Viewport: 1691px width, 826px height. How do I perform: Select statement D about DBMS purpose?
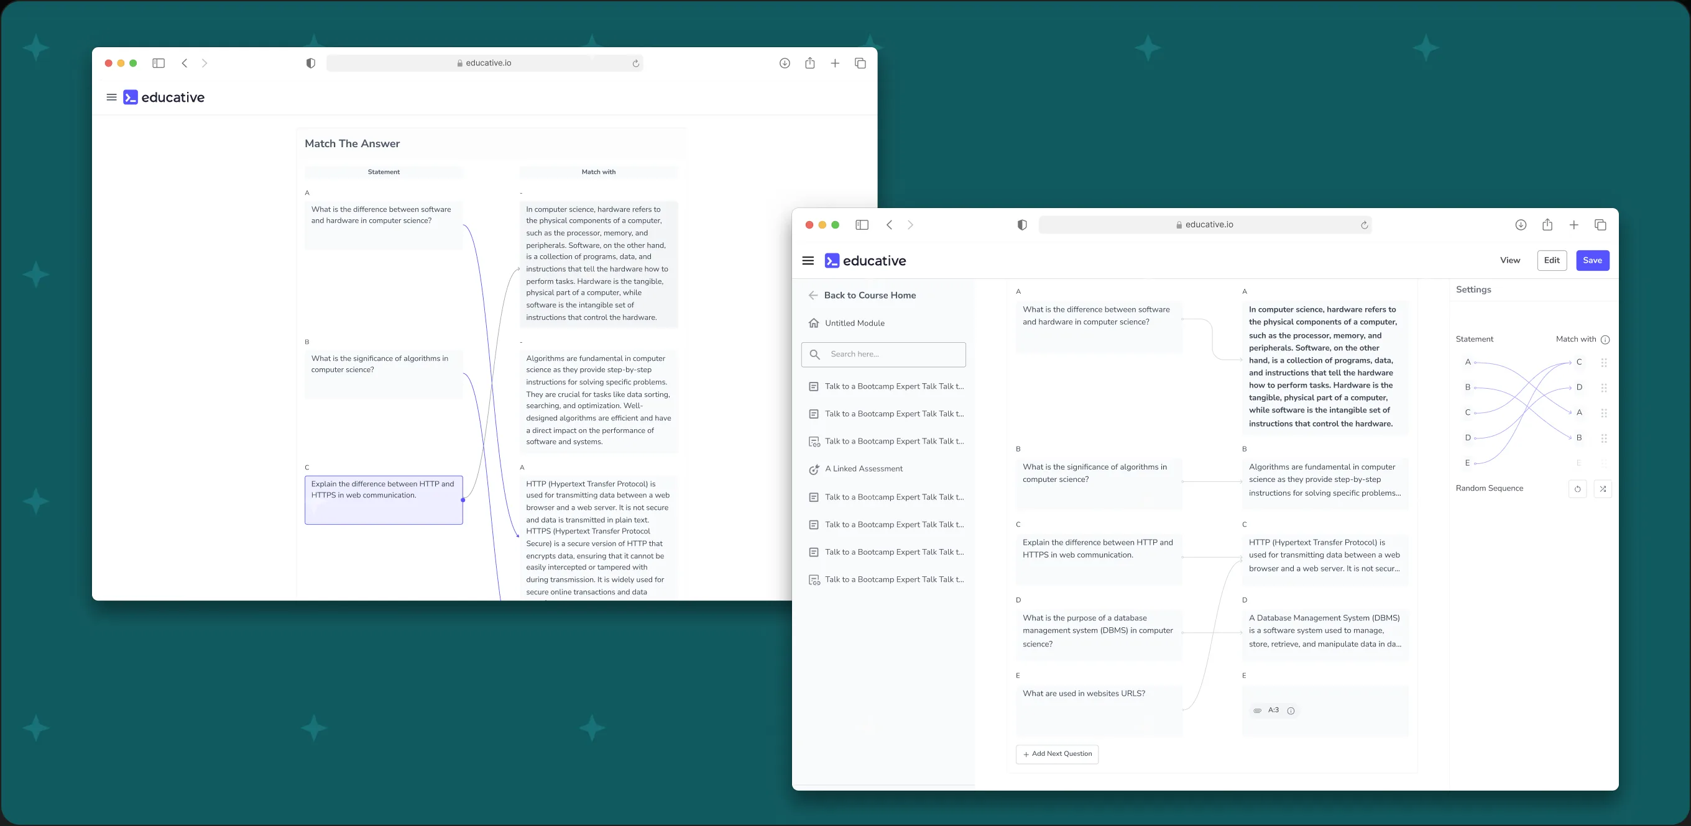point(1099,635)
